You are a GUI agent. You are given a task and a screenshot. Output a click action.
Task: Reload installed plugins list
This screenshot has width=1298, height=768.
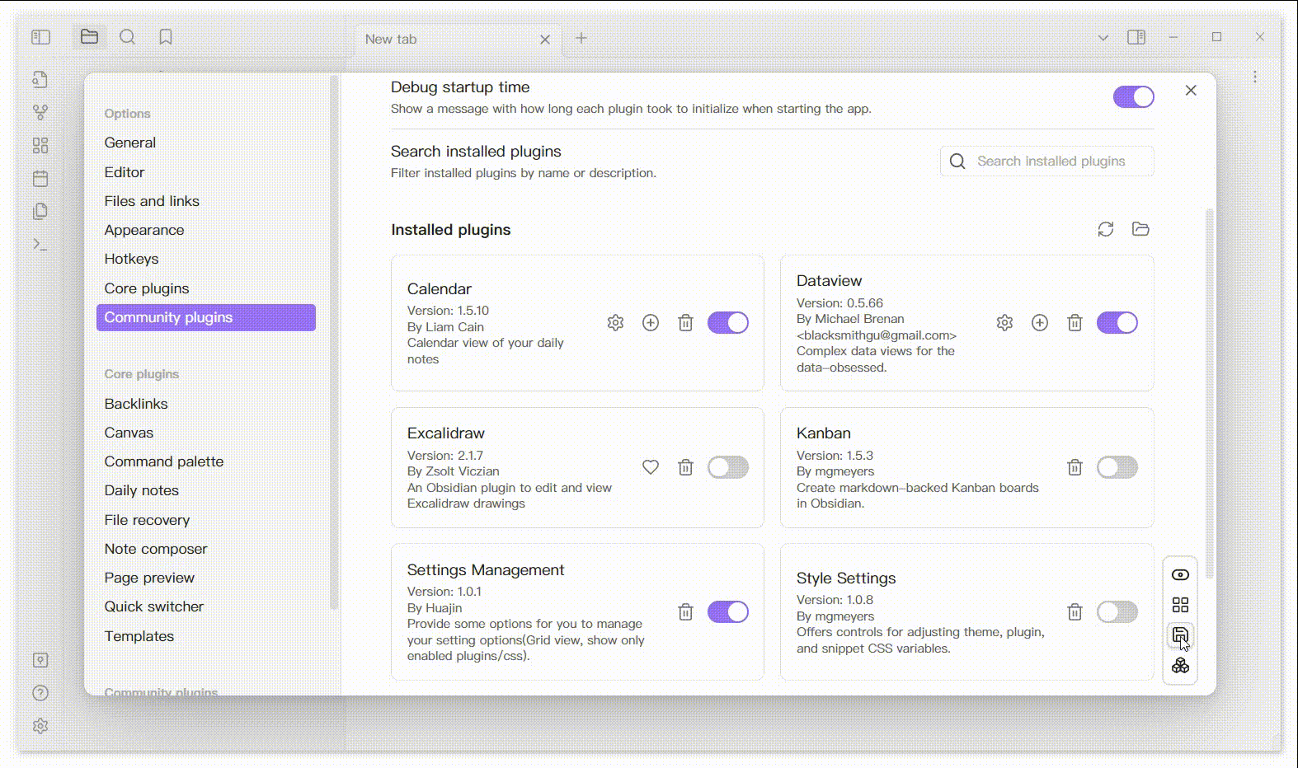1106,229
